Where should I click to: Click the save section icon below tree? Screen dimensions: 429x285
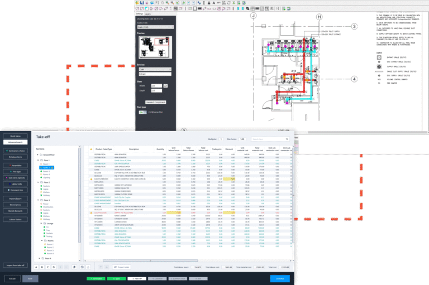82,267
